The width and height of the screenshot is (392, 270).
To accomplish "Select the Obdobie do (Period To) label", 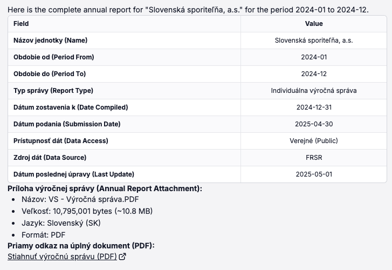I will [50, 74].
